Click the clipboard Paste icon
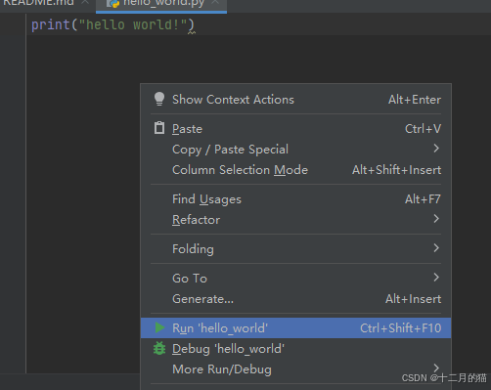The width and height of the screenshot is (491, 390). pos(159,128)
